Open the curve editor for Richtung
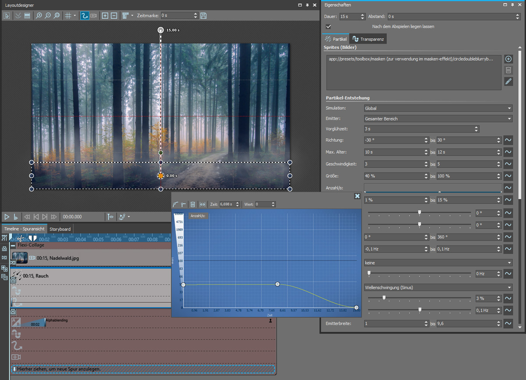The width and height of the screenshot is (526, 380). tap(508, 140)
